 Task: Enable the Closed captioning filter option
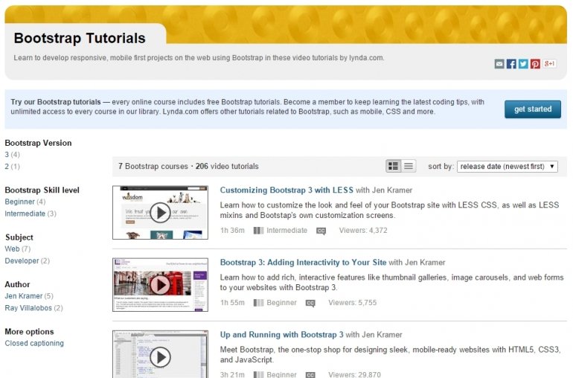(34, 344)
